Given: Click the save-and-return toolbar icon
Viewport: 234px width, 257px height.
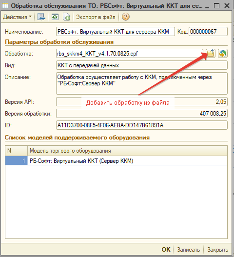Looking at the screenshot, I should (41, 17).
